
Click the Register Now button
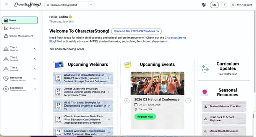coord(145,116)
